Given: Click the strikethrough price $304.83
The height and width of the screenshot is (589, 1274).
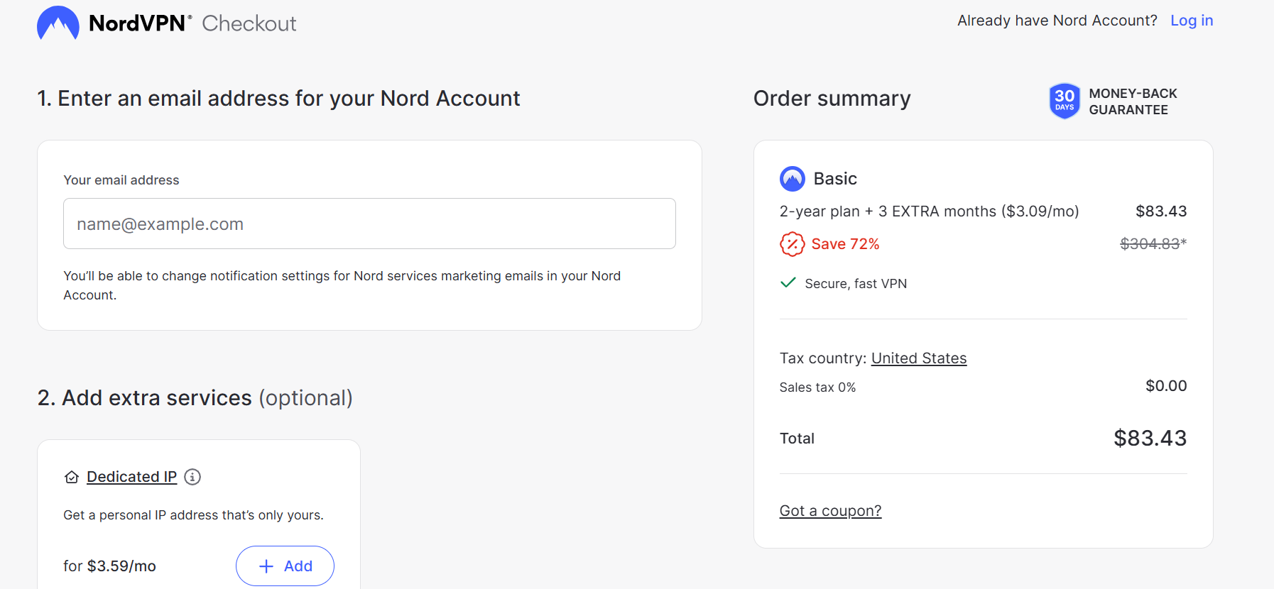Looking at the screenshot, I should (x=1150, y=244).
